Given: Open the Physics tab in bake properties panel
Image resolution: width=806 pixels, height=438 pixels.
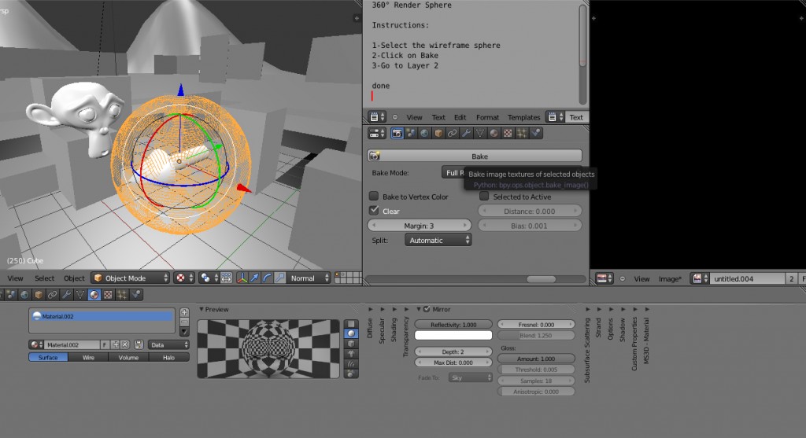Looking at the screenshot, I should [x=535, y=134].
